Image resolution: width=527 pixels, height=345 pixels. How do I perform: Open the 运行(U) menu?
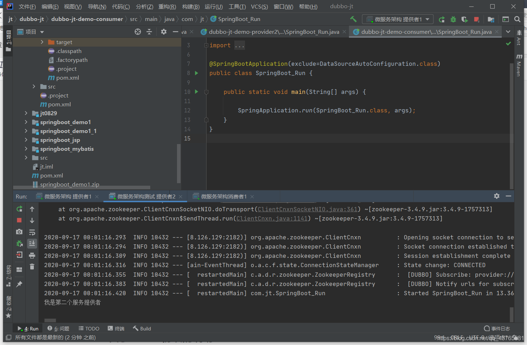pyautogui.click(x=214, y=6)
